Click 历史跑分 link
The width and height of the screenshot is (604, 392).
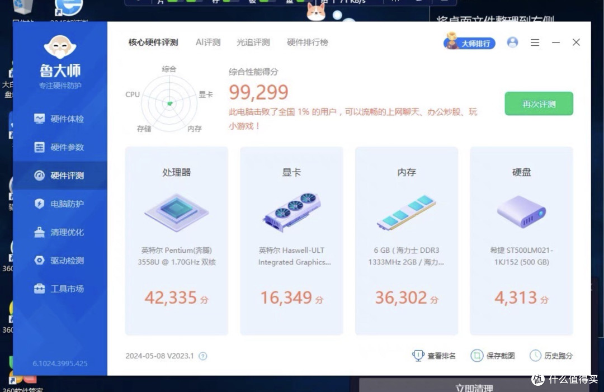(558, 356)
